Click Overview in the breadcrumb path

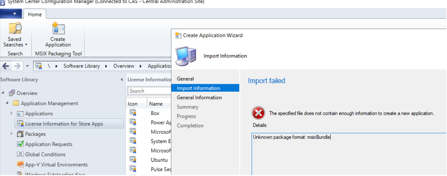pyautogui.click(x=124, y=66)
